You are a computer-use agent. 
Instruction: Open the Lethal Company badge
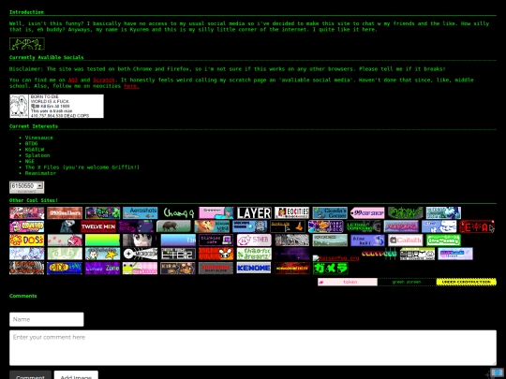coord(364,226)
